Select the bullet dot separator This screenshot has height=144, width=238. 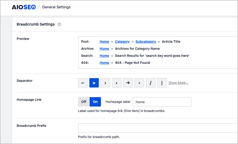click(139, 83)
